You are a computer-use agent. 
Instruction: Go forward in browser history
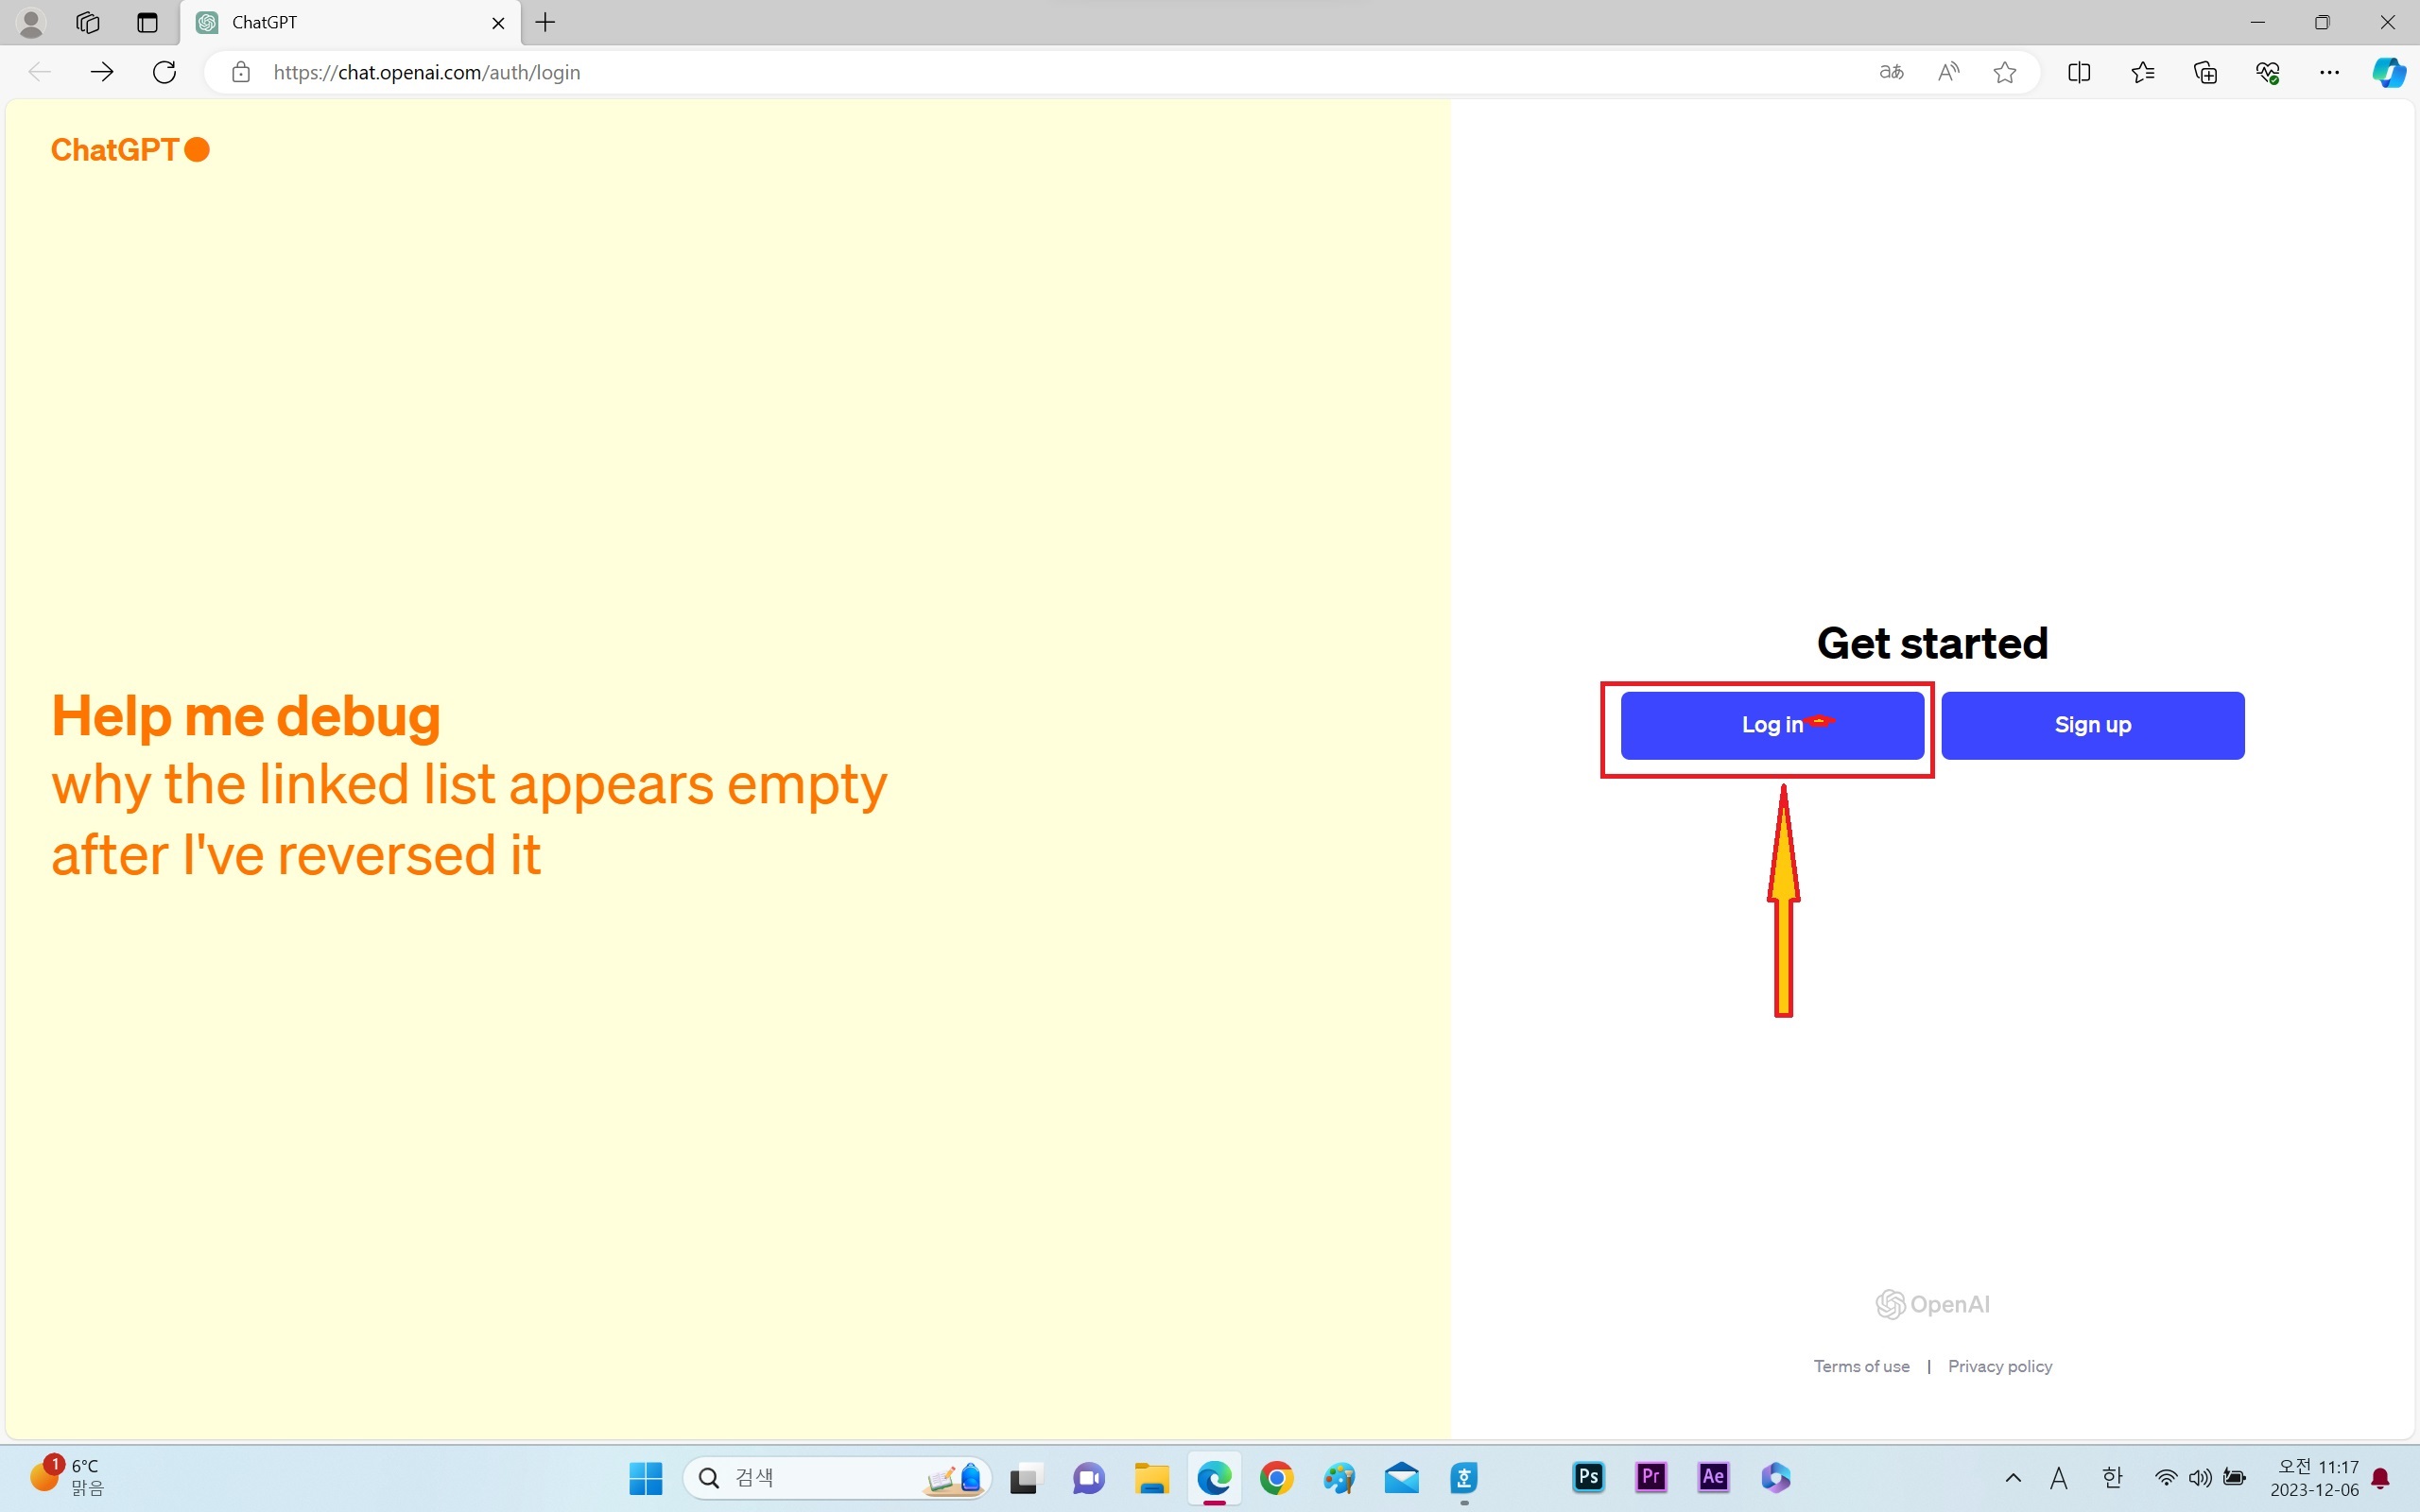[x=102, y=72]
